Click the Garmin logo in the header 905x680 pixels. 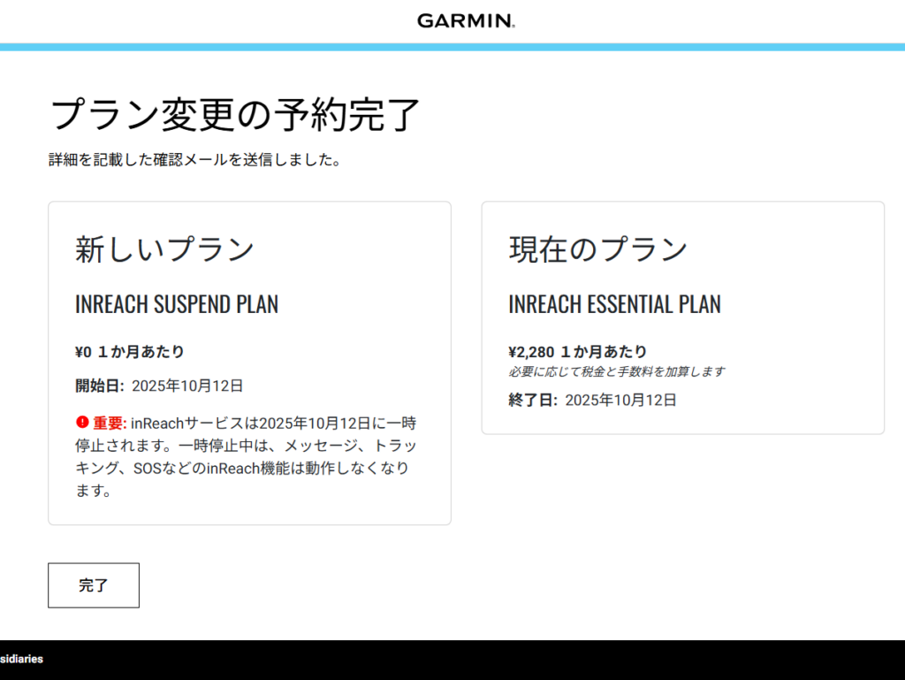point(466,20)
